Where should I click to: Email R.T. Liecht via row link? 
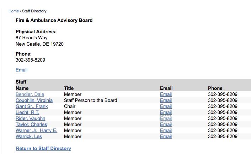(x=166, y=112)
